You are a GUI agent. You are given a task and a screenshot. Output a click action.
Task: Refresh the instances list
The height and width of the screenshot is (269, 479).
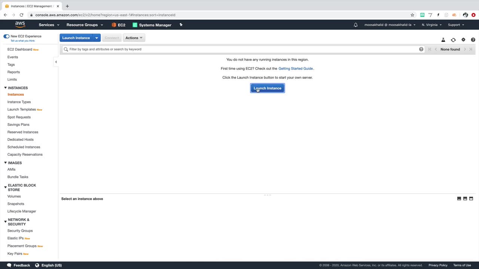[x=453, y=40]
